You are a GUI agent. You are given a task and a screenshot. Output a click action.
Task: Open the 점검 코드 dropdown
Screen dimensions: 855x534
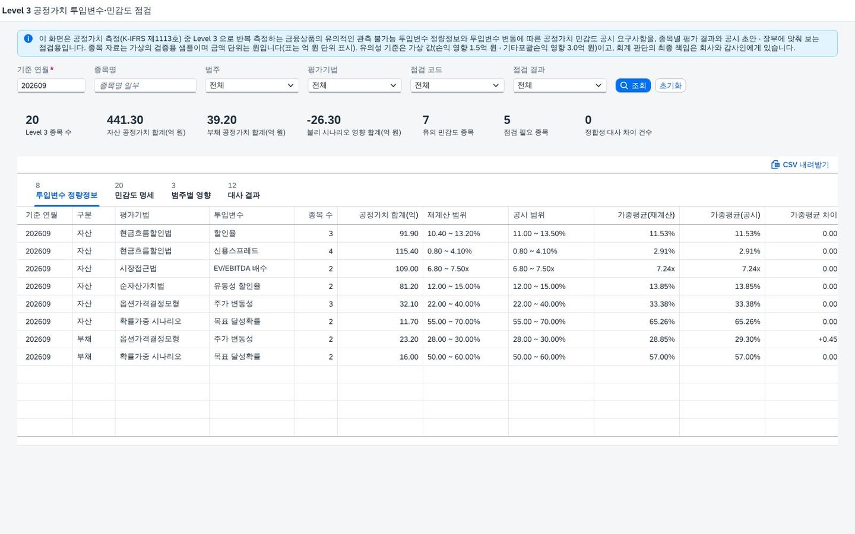(x=457, y=85)
